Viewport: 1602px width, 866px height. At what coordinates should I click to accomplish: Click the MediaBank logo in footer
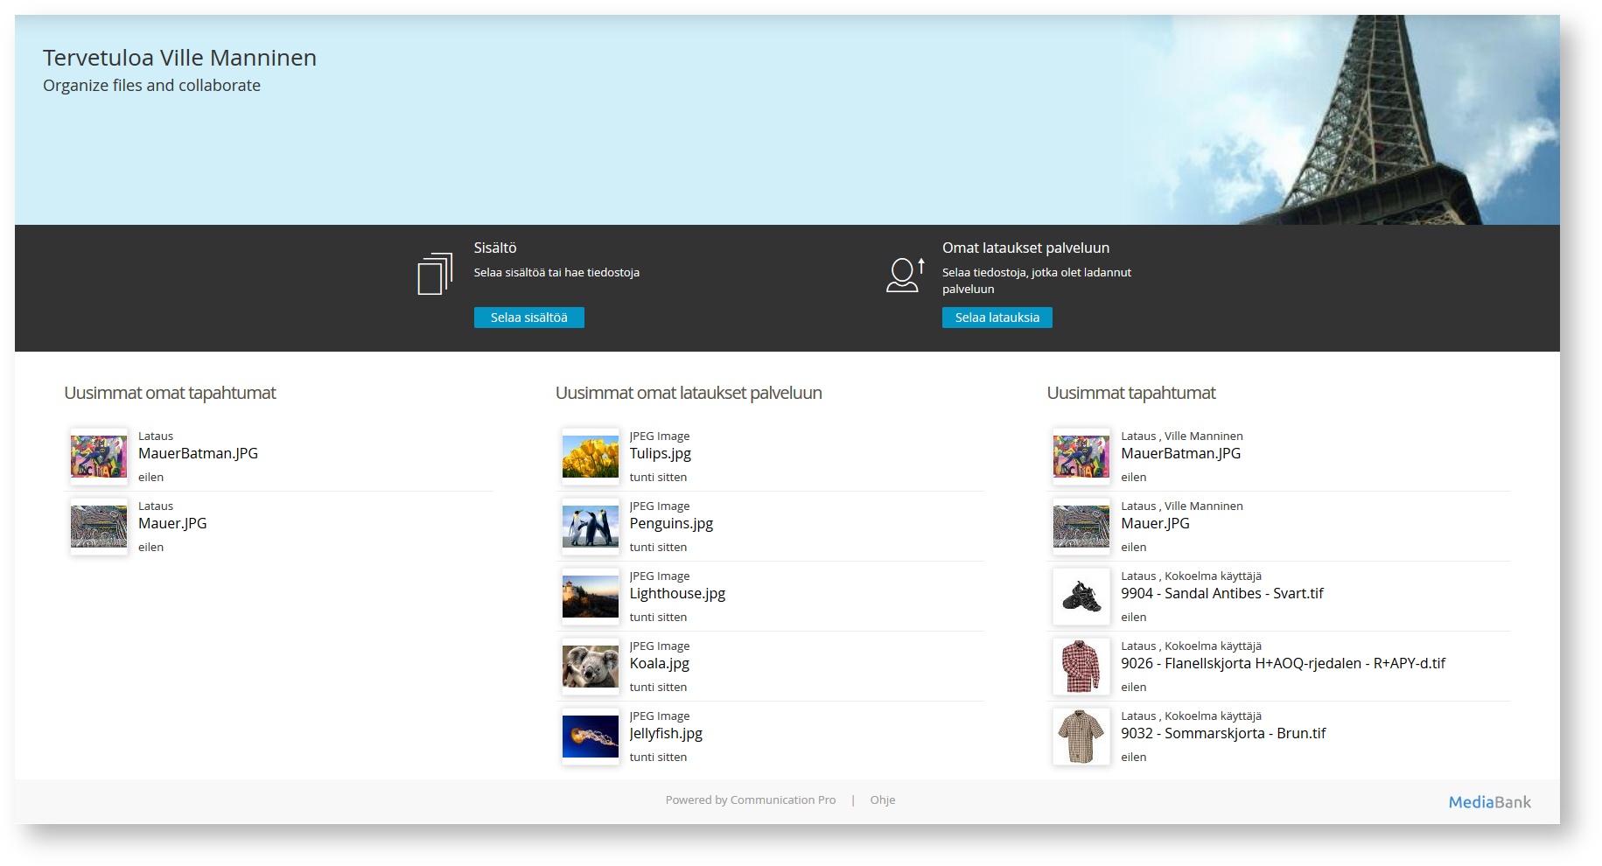[x=1489, y=801]
